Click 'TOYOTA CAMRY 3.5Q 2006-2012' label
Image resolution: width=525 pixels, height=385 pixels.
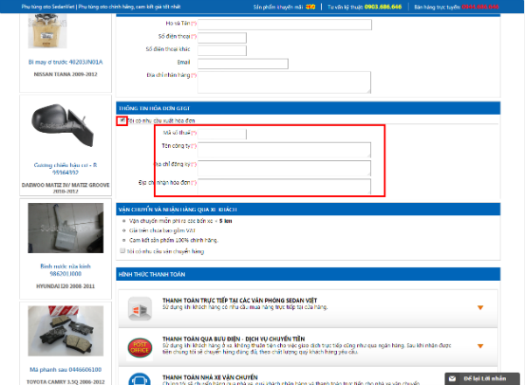[66, 381]
